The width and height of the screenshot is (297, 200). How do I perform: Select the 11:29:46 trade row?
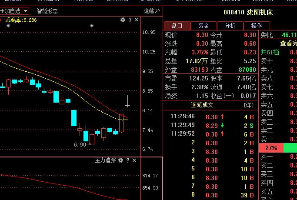[210, 117]
